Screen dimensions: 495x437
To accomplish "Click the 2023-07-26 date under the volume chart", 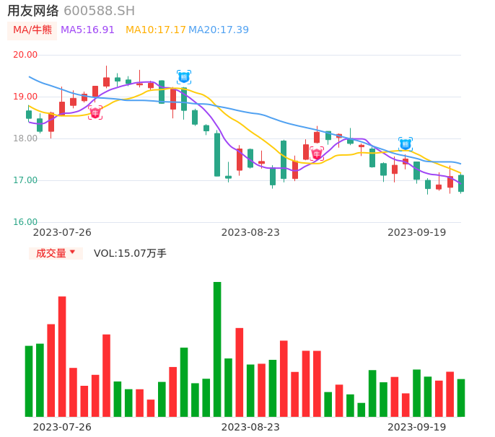I will click(62, 427).
